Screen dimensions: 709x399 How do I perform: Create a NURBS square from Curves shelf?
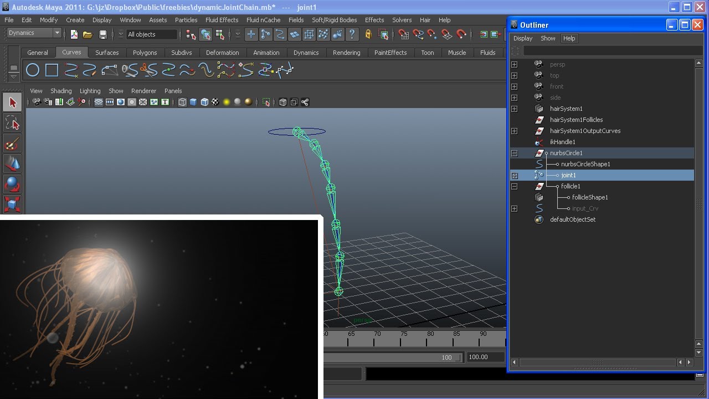52,70
